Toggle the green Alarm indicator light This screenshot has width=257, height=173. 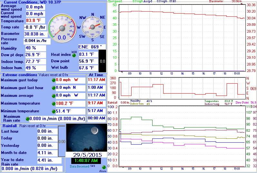104,168
